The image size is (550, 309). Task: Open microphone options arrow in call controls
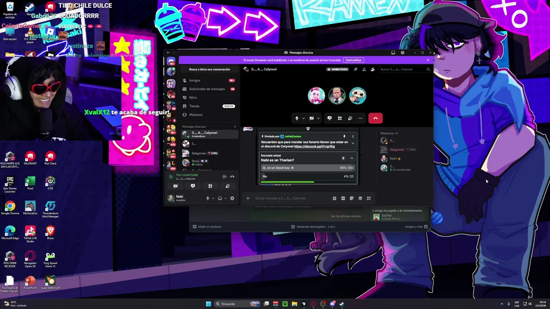pos(303,118)
